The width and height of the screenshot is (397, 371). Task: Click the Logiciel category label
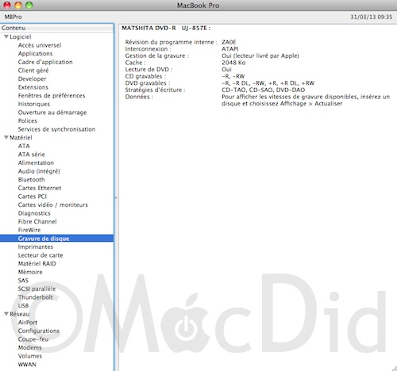tap(21, 36)
